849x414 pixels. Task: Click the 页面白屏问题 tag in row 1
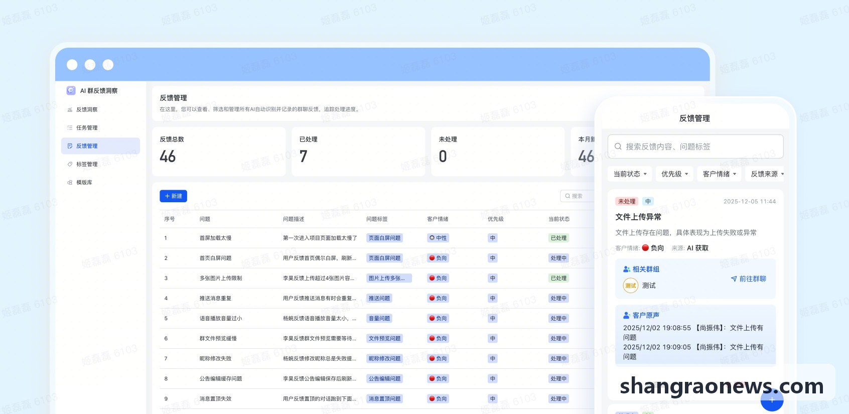click(384, 238)
